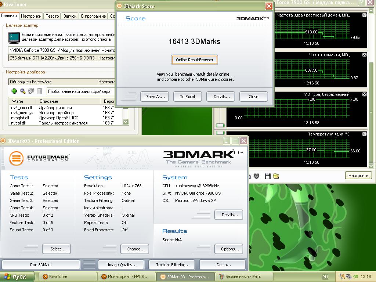This screenshot has width=376, height=282.
Task: Click the grayed edit-profile icon beside the magnifier
Action: click(31, 91)
